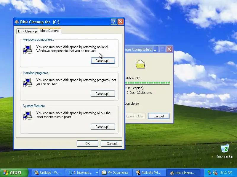Click Open Folder in download dialog

[x=135, y=116]
